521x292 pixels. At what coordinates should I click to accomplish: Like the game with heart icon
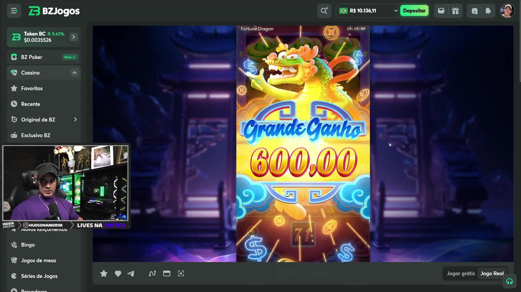point(118,274)
